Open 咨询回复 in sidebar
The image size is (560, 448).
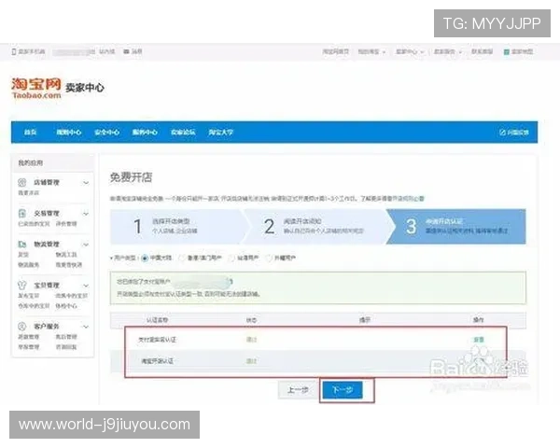66,347
